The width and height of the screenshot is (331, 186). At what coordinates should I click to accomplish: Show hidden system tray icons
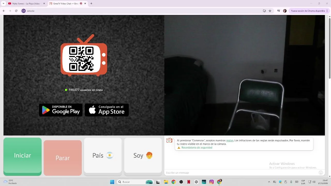click(x=269, y=182)
